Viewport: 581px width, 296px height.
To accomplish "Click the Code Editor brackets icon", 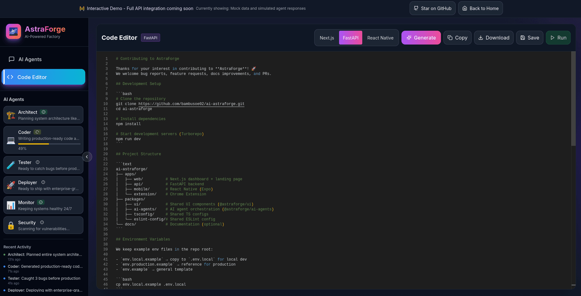I will coord(10,77).
